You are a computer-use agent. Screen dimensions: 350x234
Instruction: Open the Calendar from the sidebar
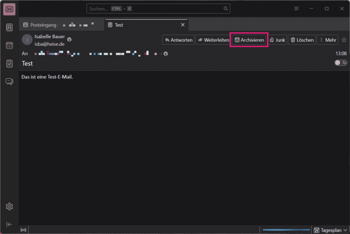(x=9, y=46)
